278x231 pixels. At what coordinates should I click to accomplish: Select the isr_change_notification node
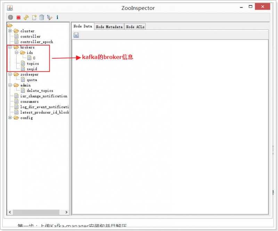tap(44, 96)
